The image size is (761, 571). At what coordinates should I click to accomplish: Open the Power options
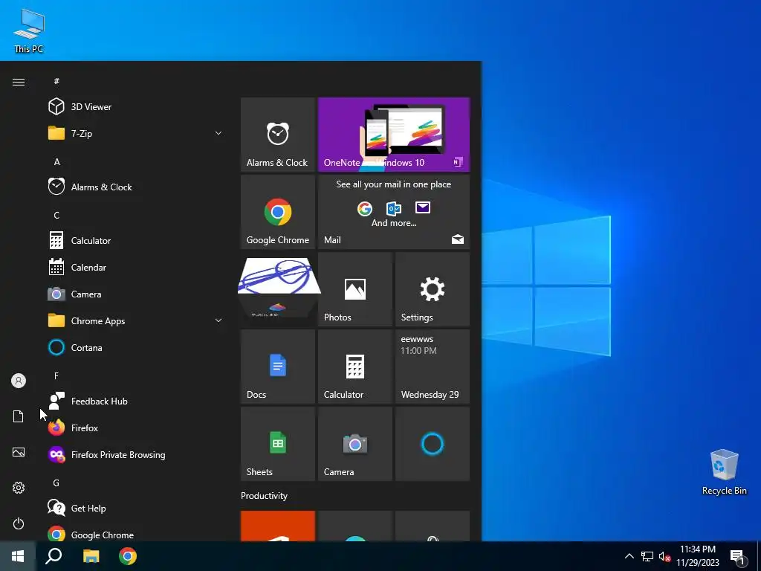point(19,523)
